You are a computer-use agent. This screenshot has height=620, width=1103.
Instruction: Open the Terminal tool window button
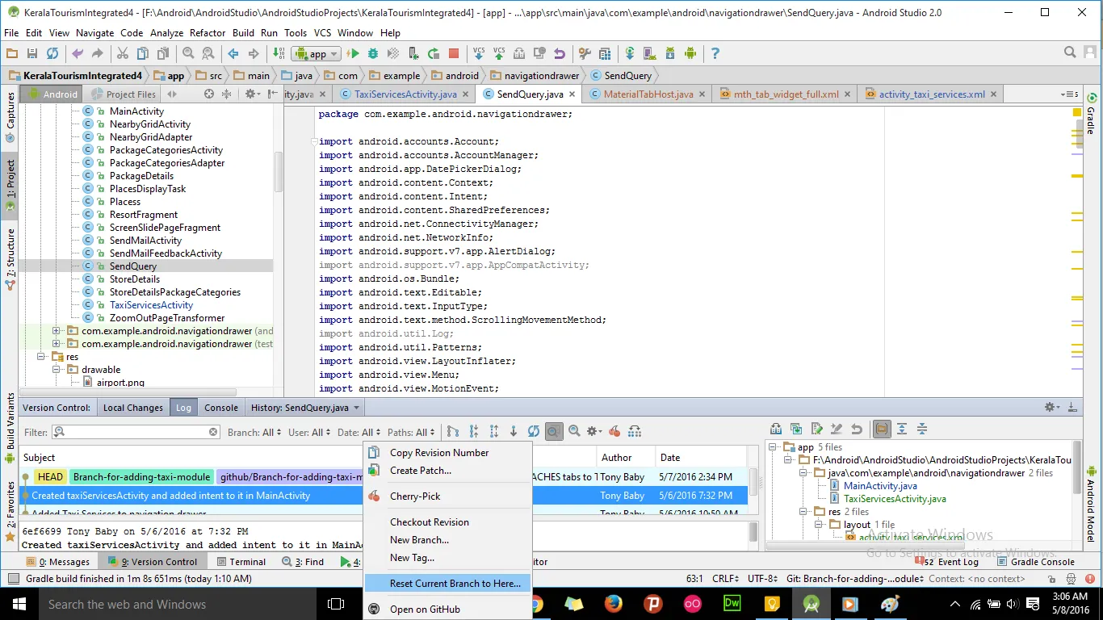241,562
